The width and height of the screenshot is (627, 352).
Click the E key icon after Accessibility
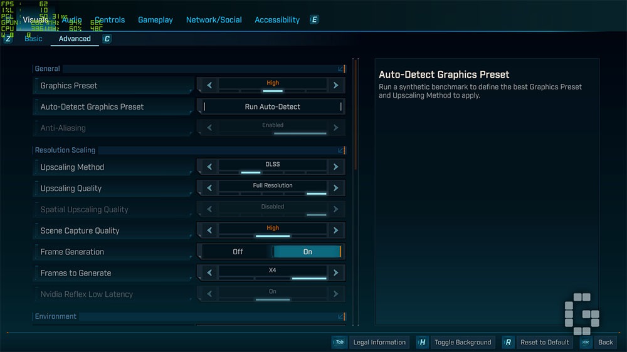coord(314,19)
